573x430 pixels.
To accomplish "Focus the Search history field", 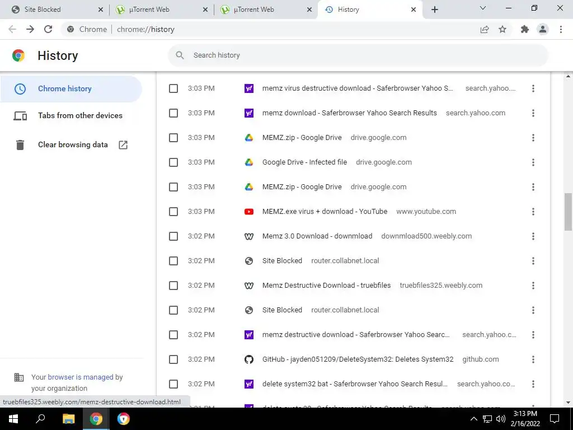I will 358,55.
